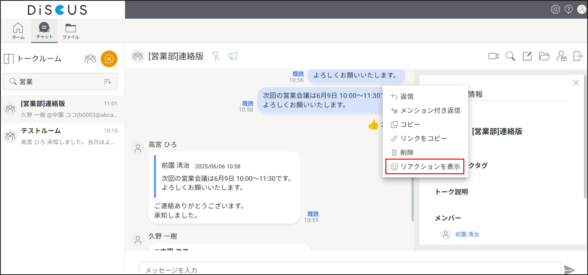Image resolution: width=588 pixels, height=275 pixels.
Task: Choose 返信 from the context menu
Action: point(425,96)
